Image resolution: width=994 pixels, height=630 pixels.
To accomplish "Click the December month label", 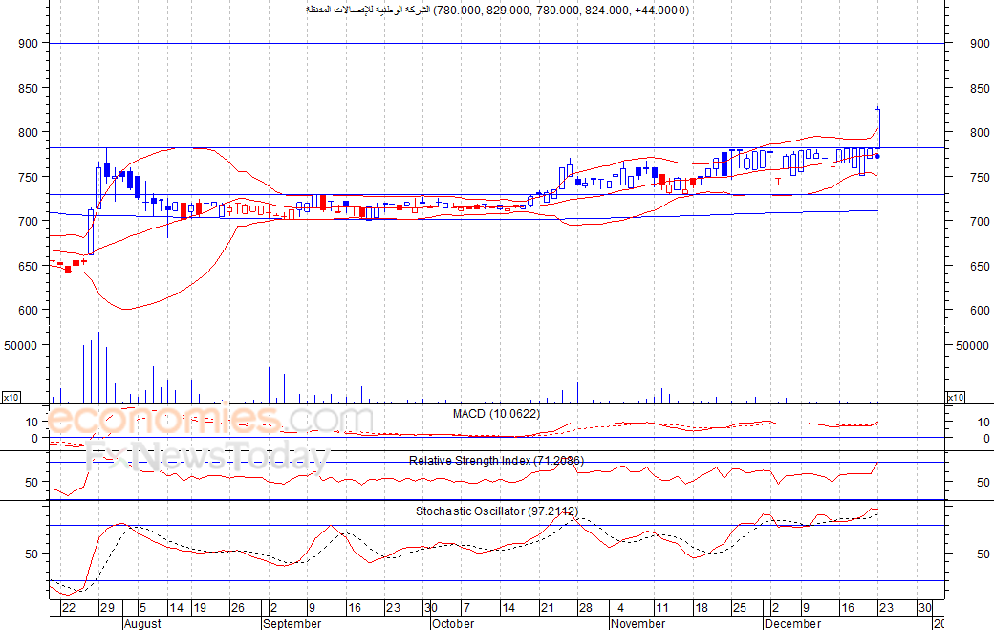I will point(792,623).
